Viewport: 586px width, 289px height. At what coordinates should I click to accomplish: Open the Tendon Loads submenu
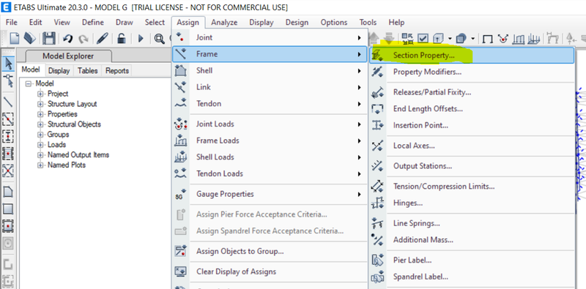(x=270, y=173)
